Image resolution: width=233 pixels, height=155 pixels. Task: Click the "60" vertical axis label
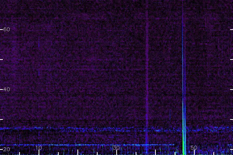tap(6, 29)
